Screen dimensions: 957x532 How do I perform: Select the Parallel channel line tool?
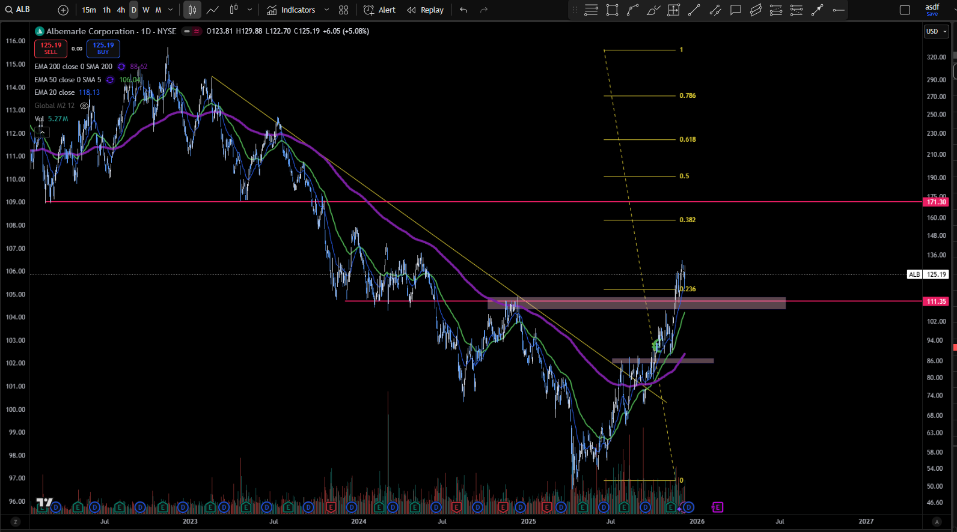[x=715, y=10]
